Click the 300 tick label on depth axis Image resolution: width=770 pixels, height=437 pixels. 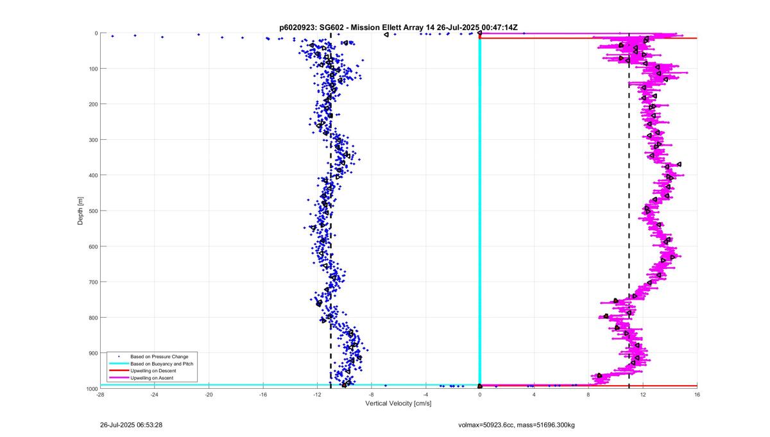[x=92, y=140]
